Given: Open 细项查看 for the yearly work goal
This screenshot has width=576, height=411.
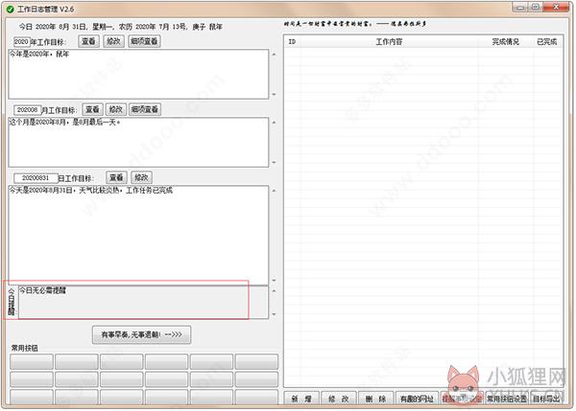Looking at the screenshot, I should pos(144,41).
